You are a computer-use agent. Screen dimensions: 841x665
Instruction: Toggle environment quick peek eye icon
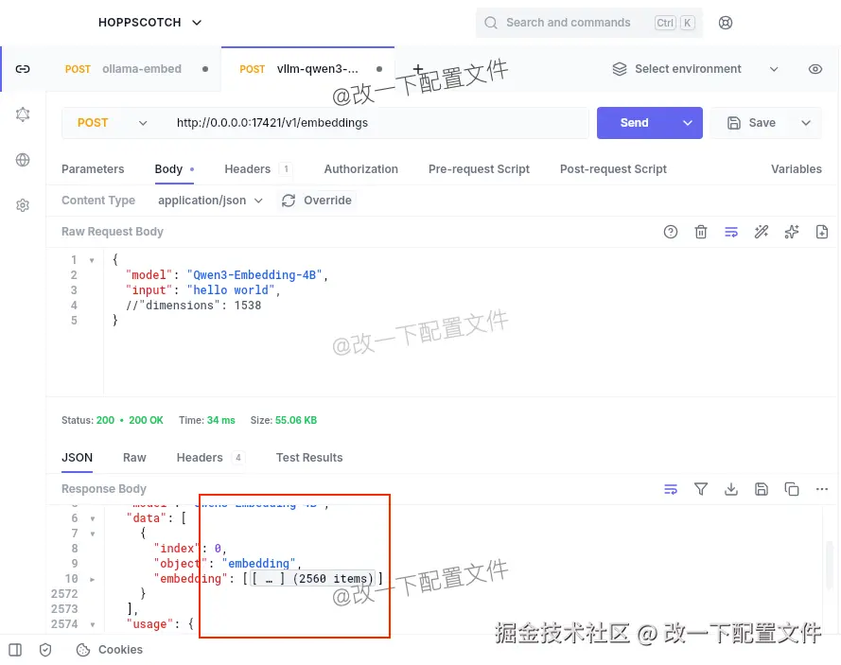[x=815, y=69]
